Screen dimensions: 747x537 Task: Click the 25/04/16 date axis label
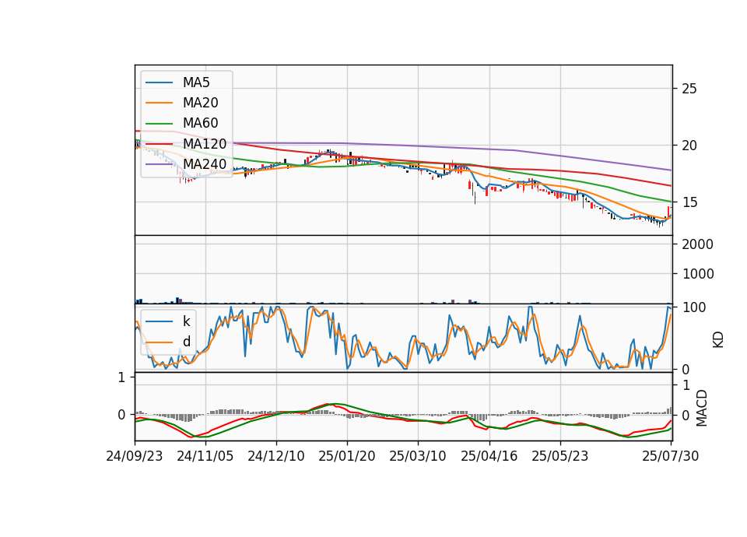coord(489,456)
